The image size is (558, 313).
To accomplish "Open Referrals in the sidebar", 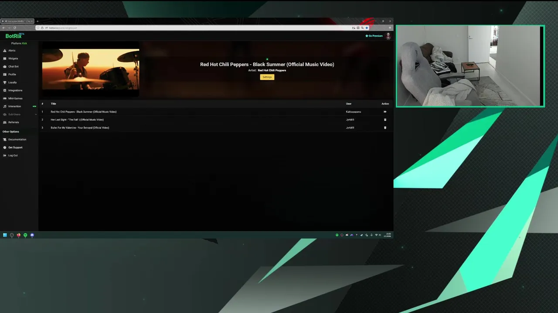I will tap(14, 122).
